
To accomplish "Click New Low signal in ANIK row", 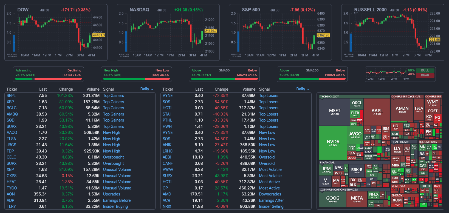I will point(267,145).
